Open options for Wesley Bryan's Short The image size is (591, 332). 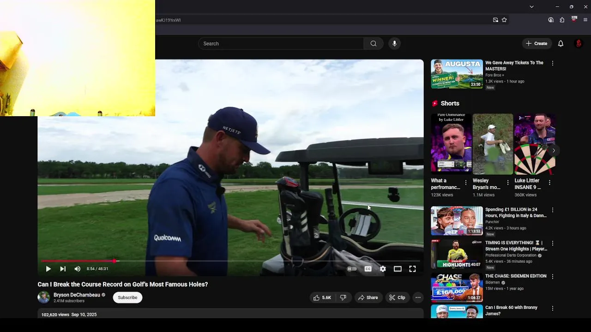tap(508, 183)
